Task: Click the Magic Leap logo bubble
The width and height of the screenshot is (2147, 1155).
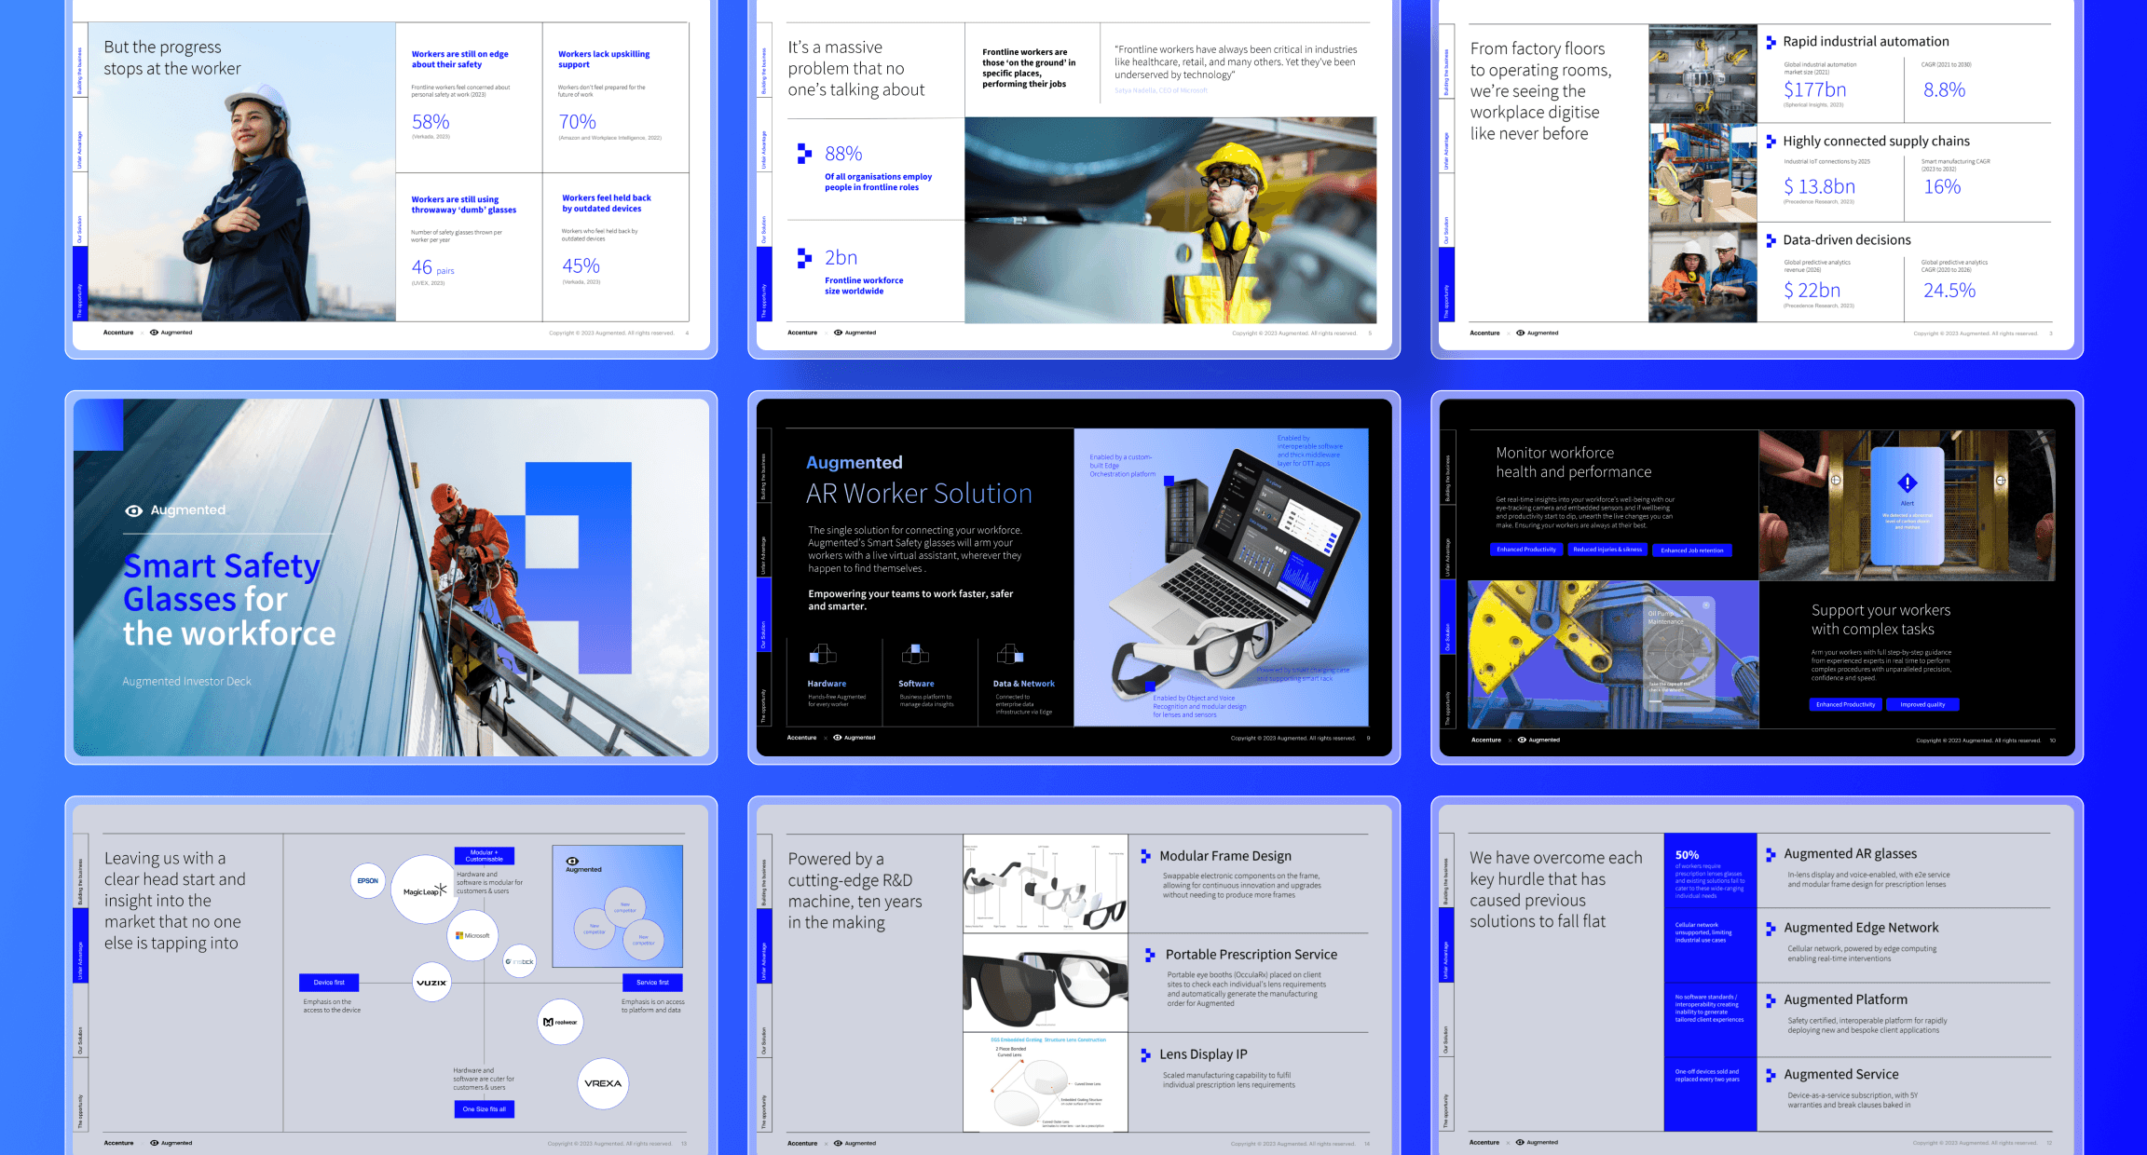Action: (425, 890)
